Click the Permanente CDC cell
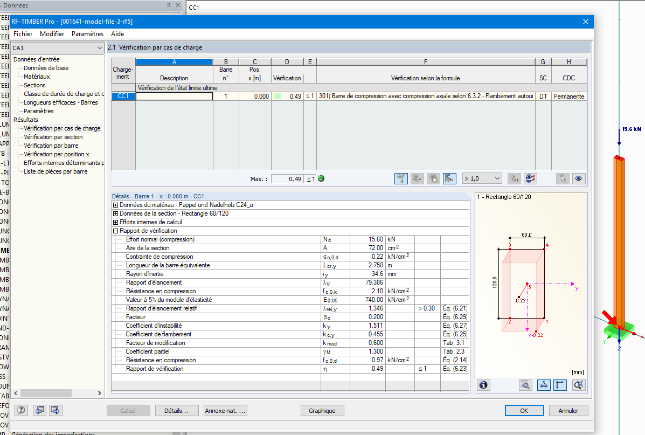Viewport: 645px width, 435px height. click(x=569, y=96)
